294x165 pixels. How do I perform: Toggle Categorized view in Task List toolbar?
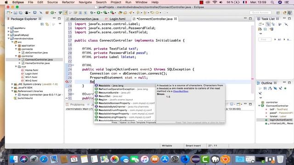click(x=268, y=24)
